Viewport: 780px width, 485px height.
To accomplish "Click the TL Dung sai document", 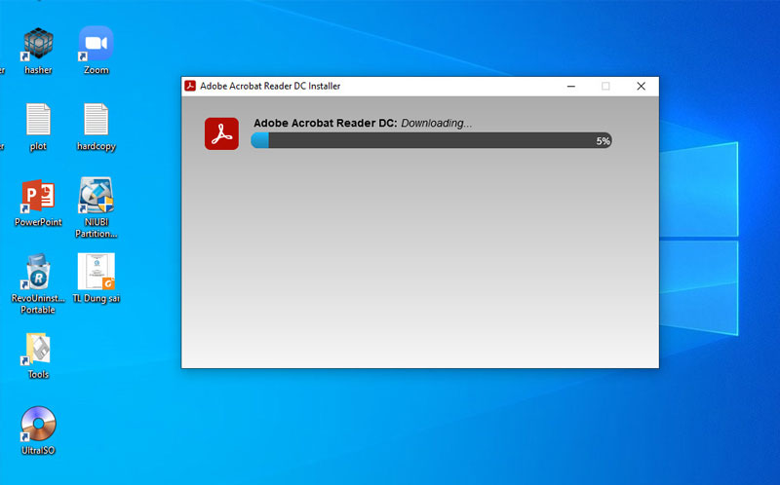I will pyautogui.click(x=96, y=273).
